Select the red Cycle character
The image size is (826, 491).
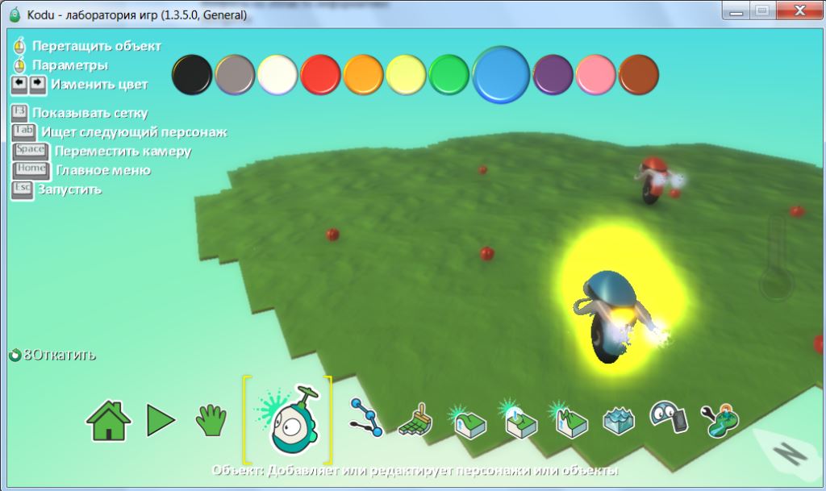[653, 180]
